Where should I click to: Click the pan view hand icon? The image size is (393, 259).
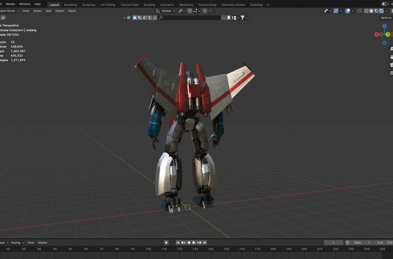(391, 57)
